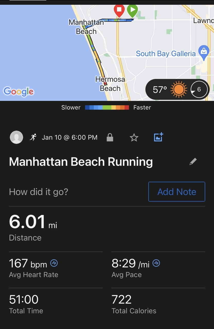Click the Google logo on map

(19, 91)
